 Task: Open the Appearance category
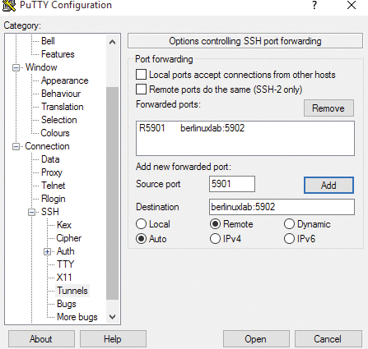pos(65,80)
